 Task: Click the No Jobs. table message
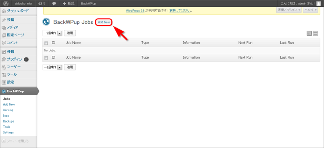tap(50, 51)
